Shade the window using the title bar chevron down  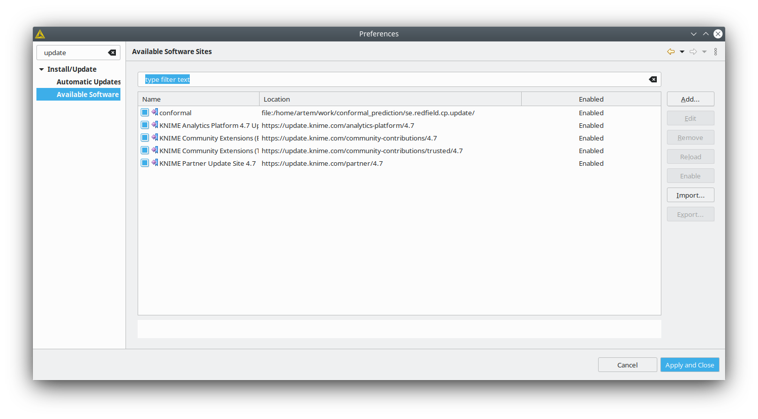click(x=694, y=34)
